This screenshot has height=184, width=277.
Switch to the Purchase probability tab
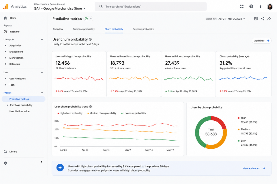point(84,29)
